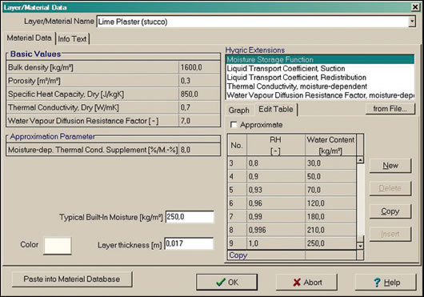Click RH cell 0,93 in row 5

click(276, 190)
